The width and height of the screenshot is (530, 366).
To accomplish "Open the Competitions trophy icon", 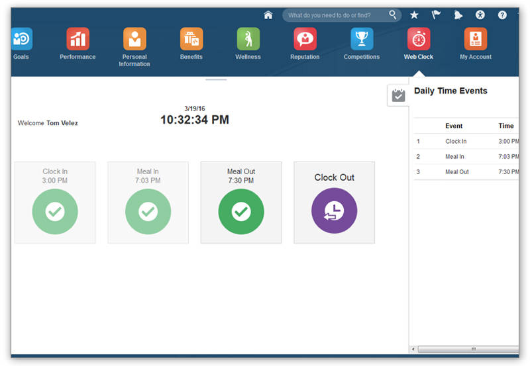I will [362, 39].
